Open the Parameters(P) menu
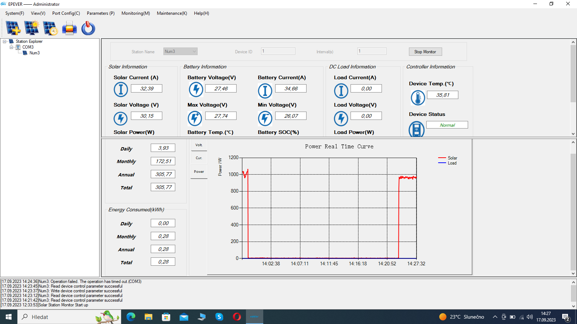Image resolution: width=577 pixels, height=324 pixels. (x=101, y=13)
